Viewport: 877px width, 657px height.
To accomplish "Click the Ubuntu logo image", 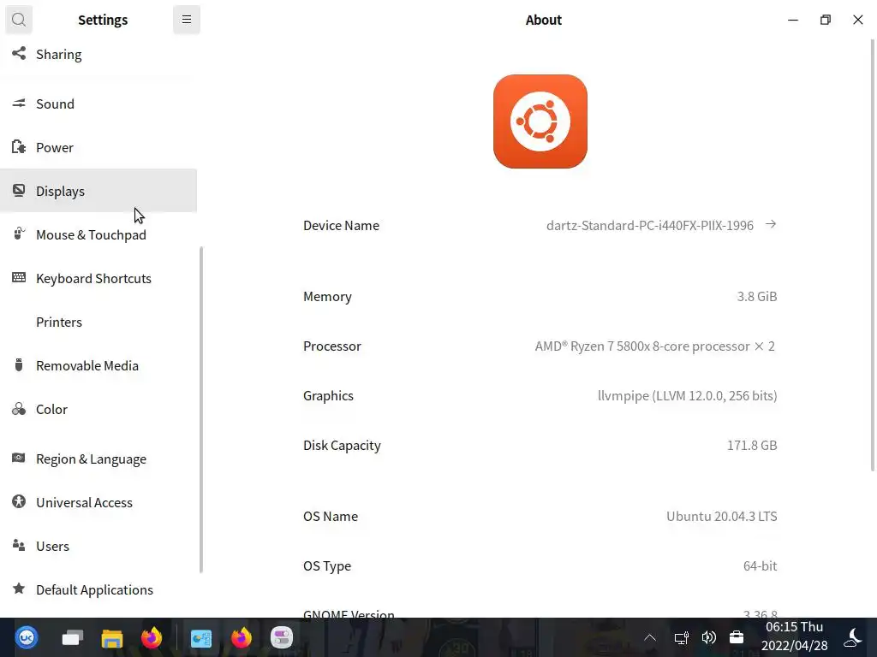I will pos(540,121).
